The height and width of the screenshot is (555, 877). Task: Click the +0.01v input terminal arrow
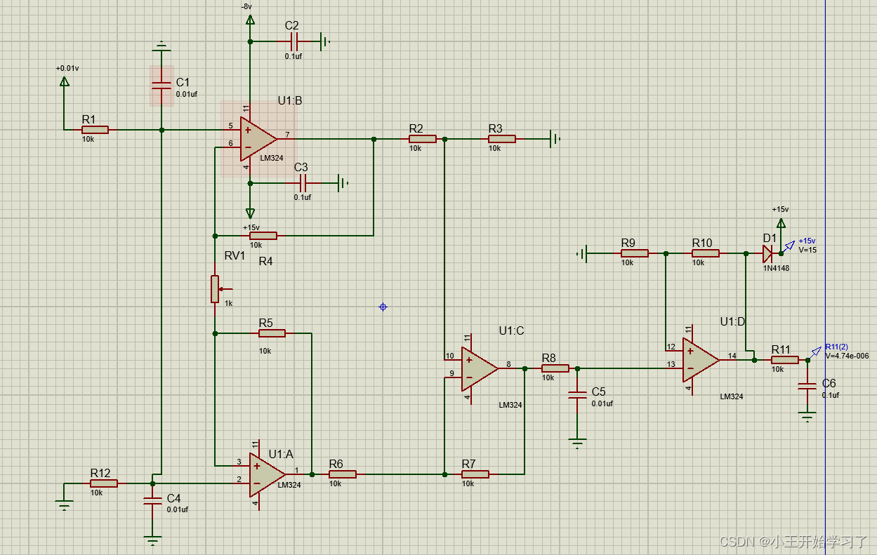click(64, 81)
